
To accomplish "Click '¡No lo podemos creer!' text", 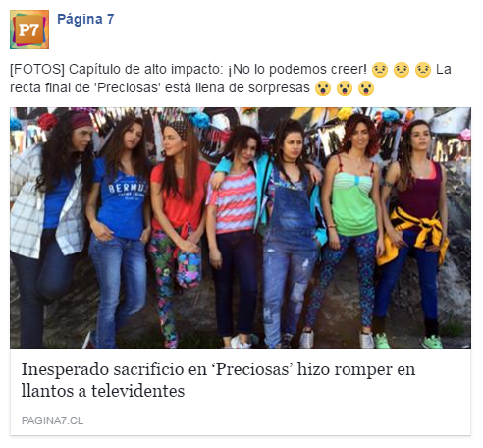I will 297,70.
